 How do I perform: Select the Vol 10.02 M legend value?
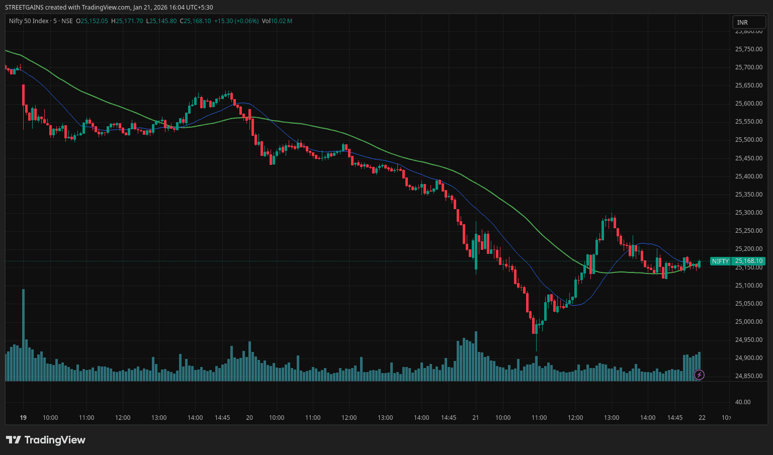277,21
